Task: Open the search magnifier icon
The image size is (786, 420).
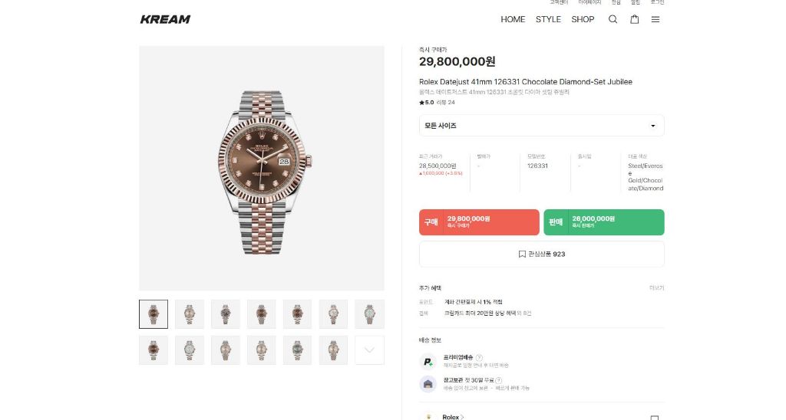Action: click(613, 19)
